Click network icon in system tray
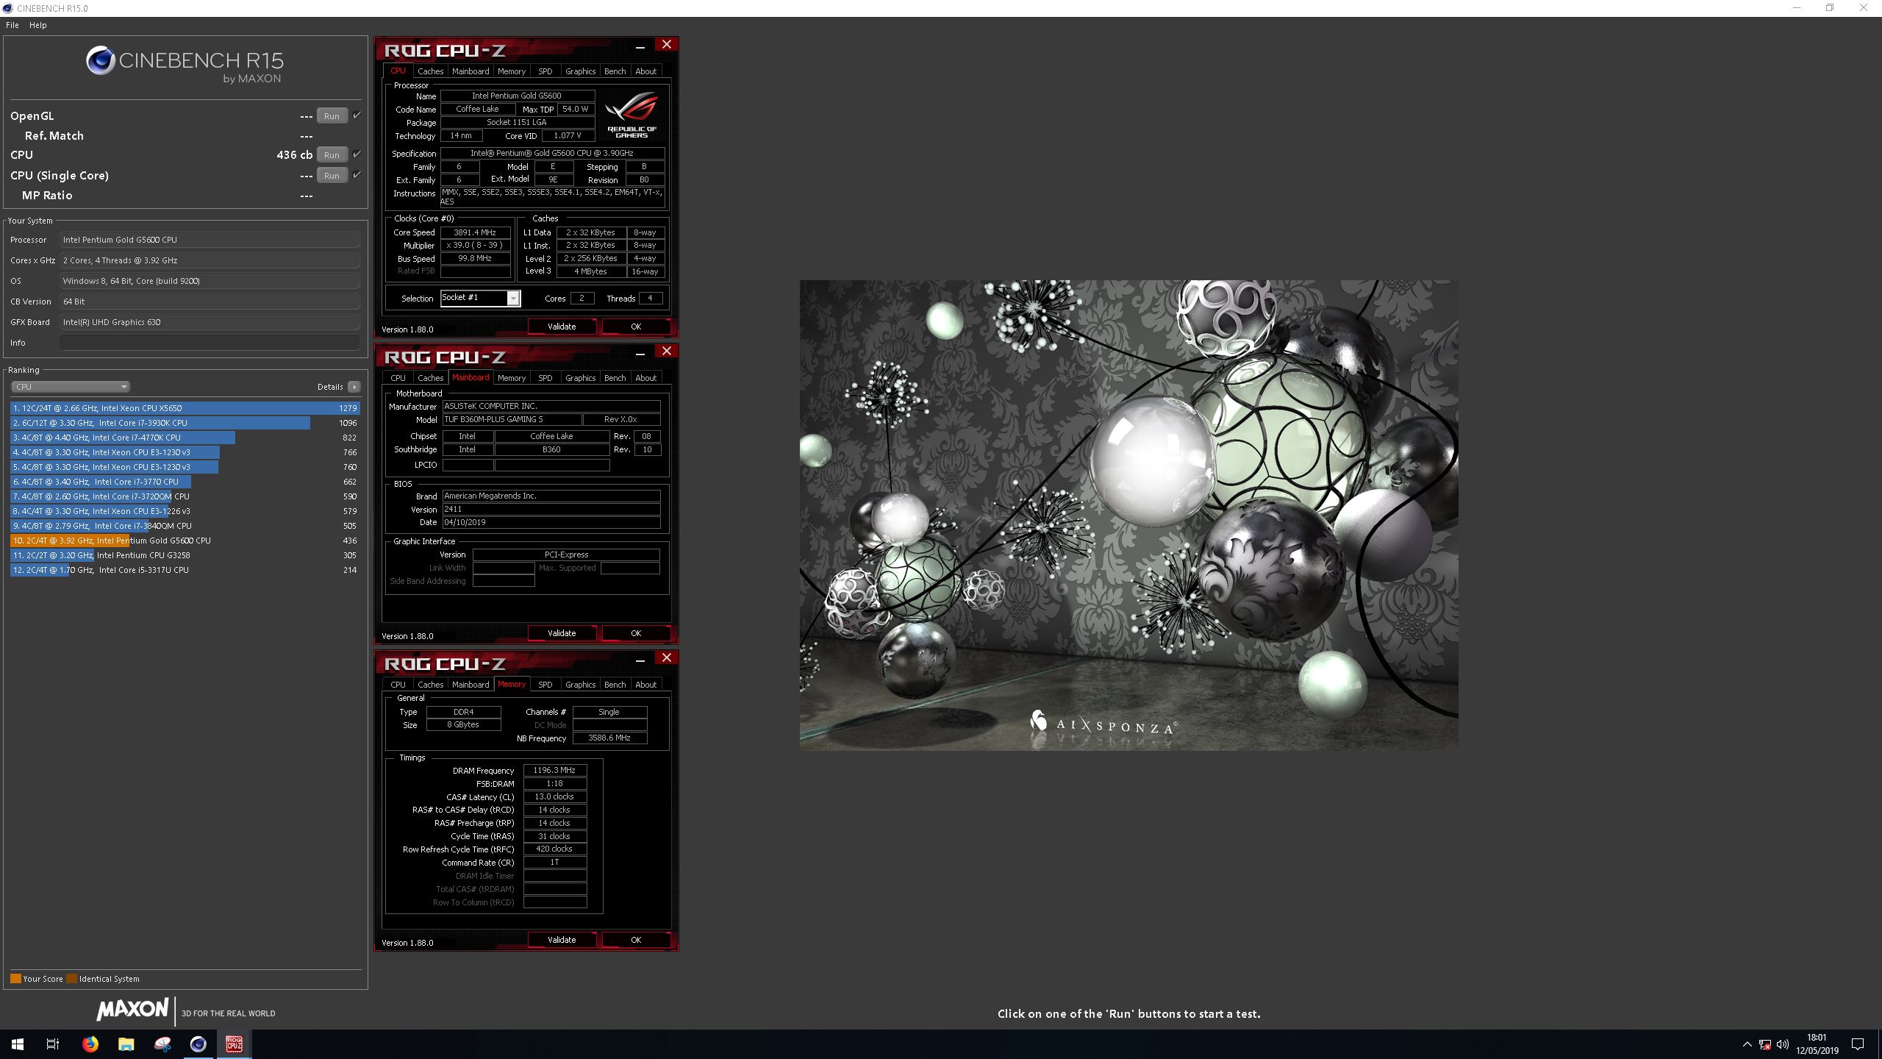This screenshot has width=1882, height=1059. pyautogui.click(x=1764, y=1044)
